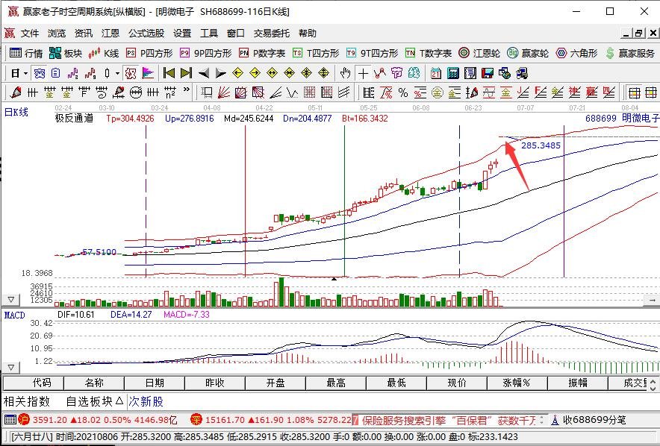Toggle the connected-points line tool icon
This screenshot has height=446, width=660.
point(380,74)
